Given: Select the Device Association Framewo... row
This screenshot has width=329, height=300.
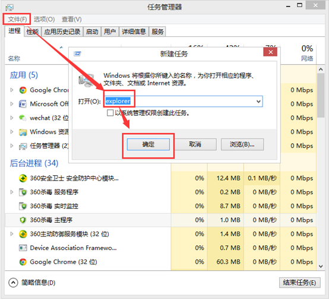Looking at the screenshot, I should click(x=160, y=248).
